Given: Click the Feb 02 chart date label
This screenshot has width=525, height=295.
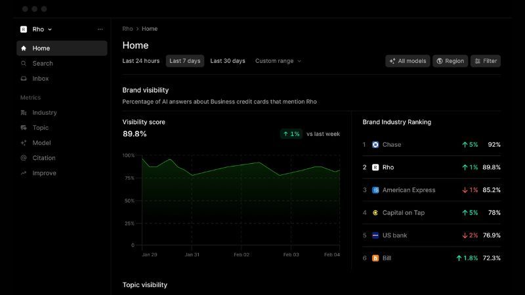Looking at the screenshot, I should tap(241, 254).
